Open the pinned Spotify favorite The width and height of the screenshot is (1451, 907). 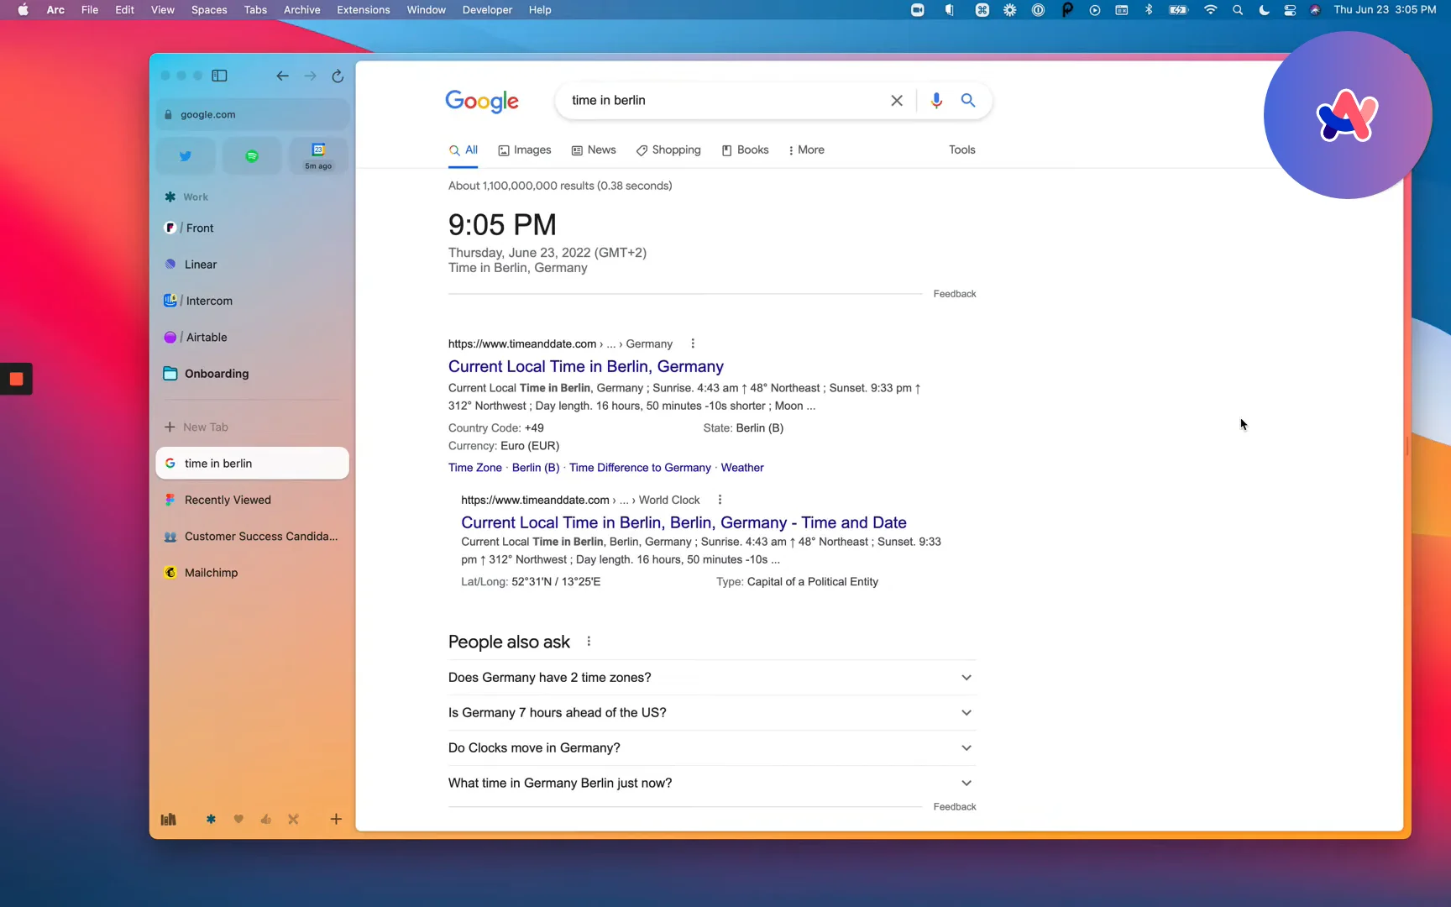click(252, 156)
